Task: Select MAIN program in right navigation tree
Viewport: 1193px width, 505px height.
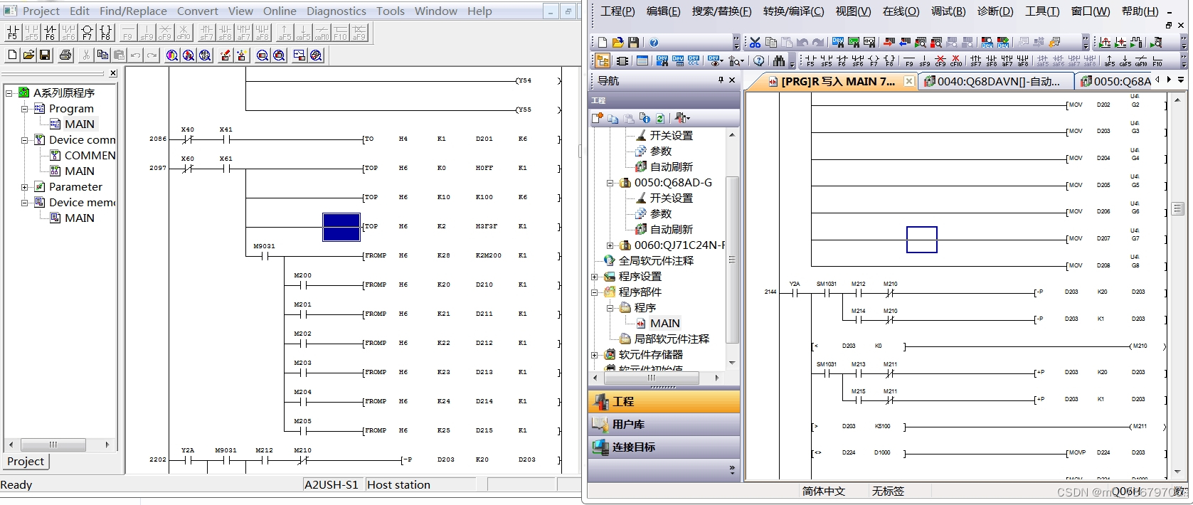Action: [x=664, y=323]
